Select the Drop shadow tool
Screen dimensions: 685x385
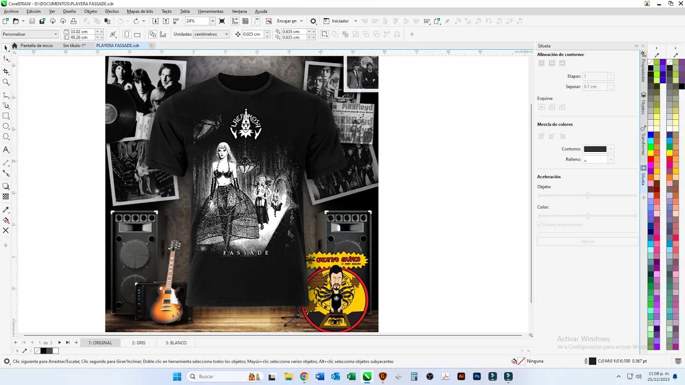(x=6, y=186)
